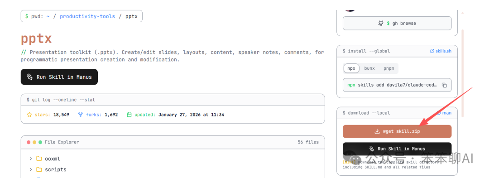The height and width of the screenshot is (178, 489).
Task: Switch to the bunx install option
Action: point(369,68)
